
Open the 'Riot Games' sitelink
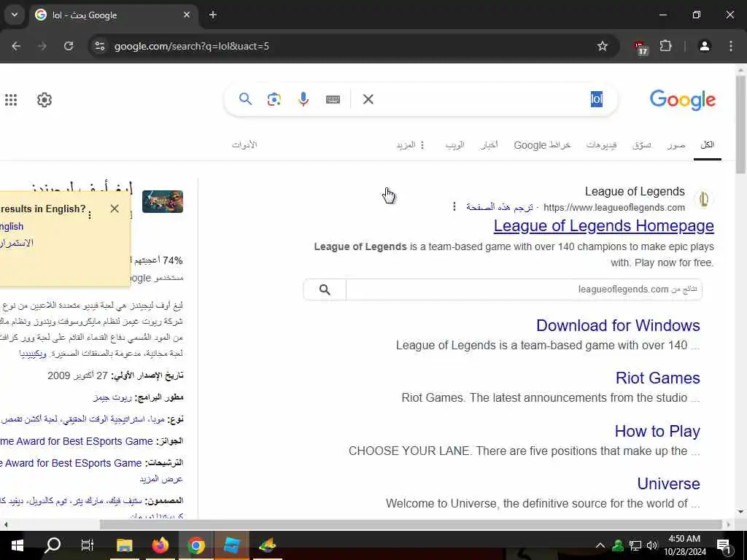(x=657, y=378)
